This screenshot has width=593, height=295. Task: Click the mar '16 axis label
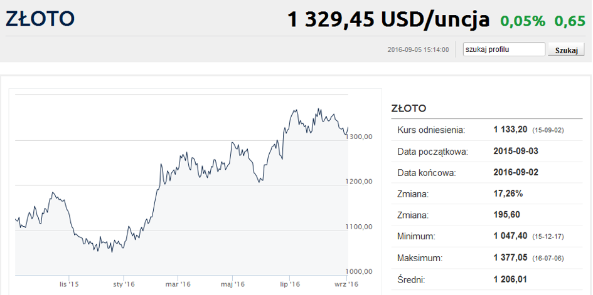click(x=178, y=284)
